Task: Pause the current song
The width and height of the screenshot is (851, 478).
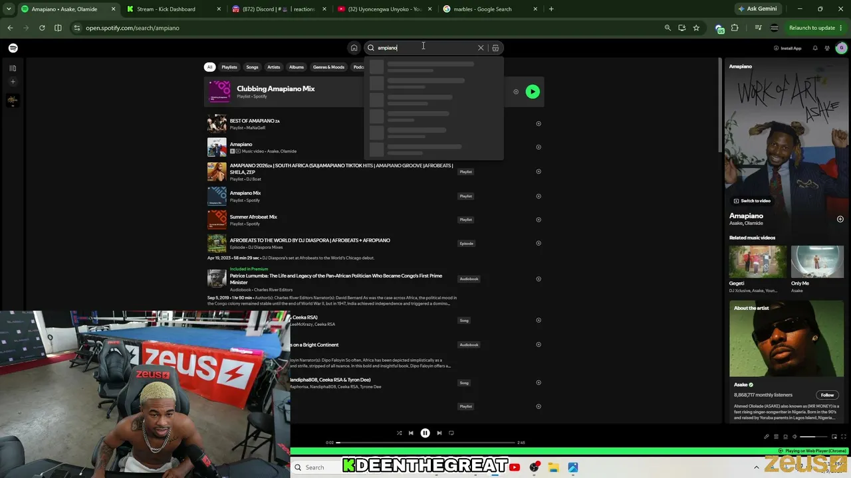Action: tap(425, 433)
